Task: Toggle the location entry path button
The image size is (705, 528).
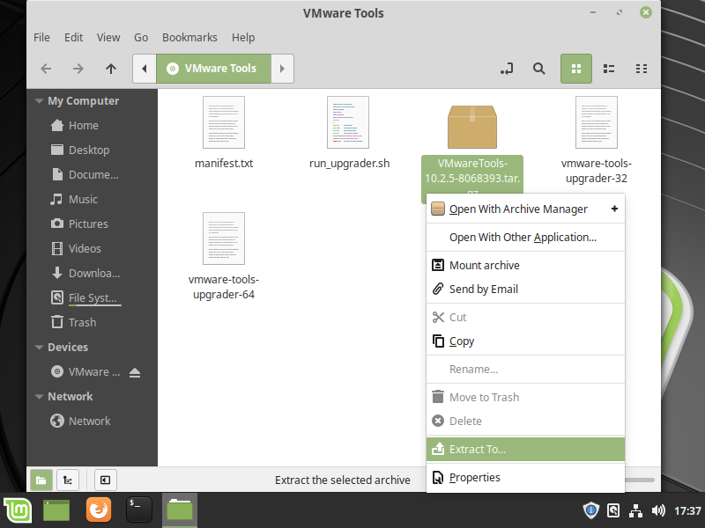Action: click(x=507, y=69)
